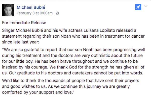Screen dimensions: 151x98
Task: Click 'As we continue this journey' phrase
Action: coord(74,86)
